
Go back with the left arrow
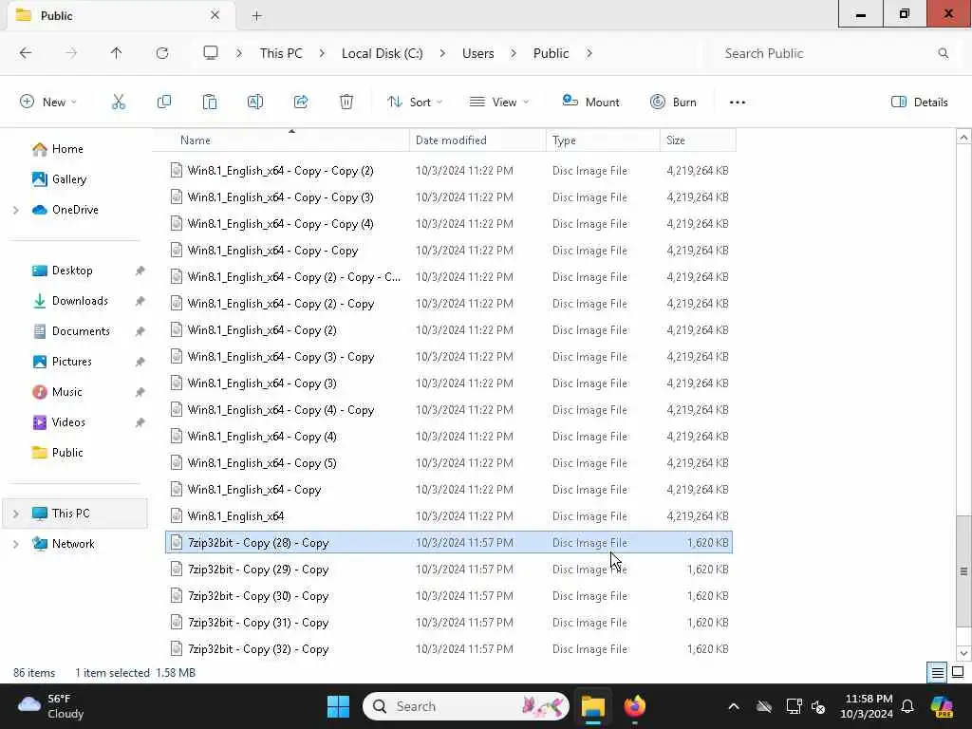click(x=26, y=53)
